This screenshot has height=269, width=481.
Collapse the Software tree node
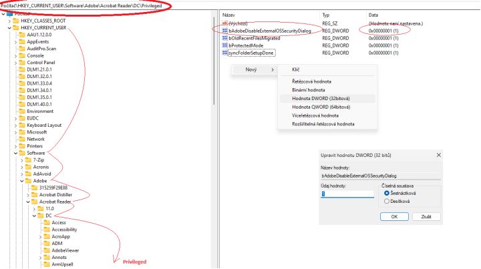click(15, 153)
